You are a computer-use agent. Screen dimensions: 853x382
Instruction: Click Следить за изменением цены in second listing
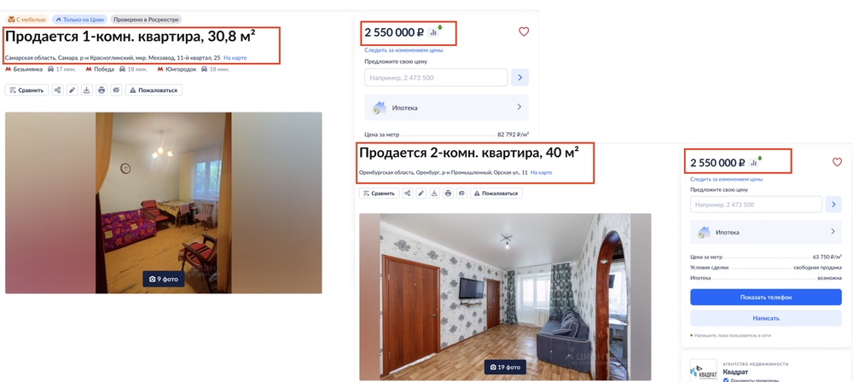click(x=726, y=179)
